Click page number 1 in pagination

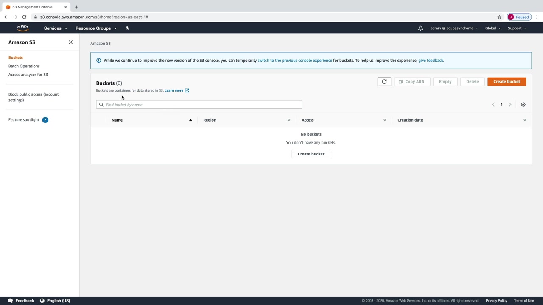(x=501, y=105)
